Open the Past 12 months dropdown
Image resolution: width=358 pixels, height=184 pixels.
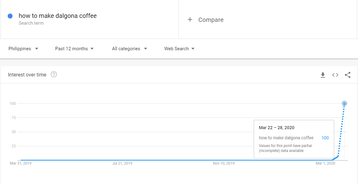74,49
